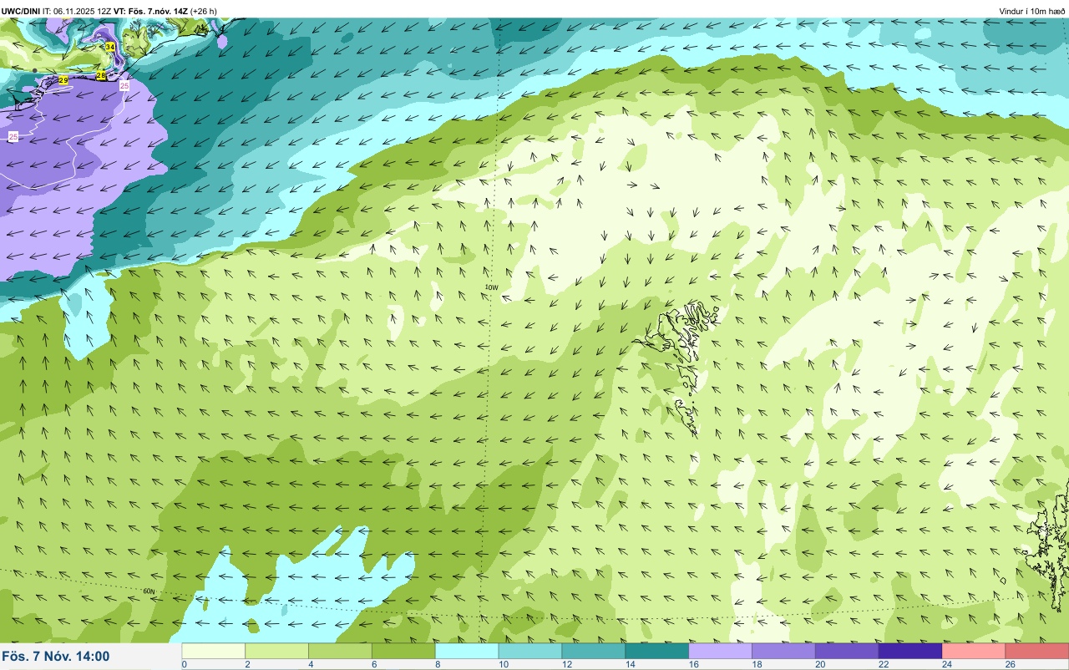Click the initial time text 'IT: 06.11.2025 12Z'

click(x=77, y=11)
